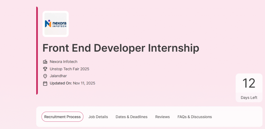Click the pink vertical accent bar
Viewport: 265px width, 129px height.
[x=37, y=50]
